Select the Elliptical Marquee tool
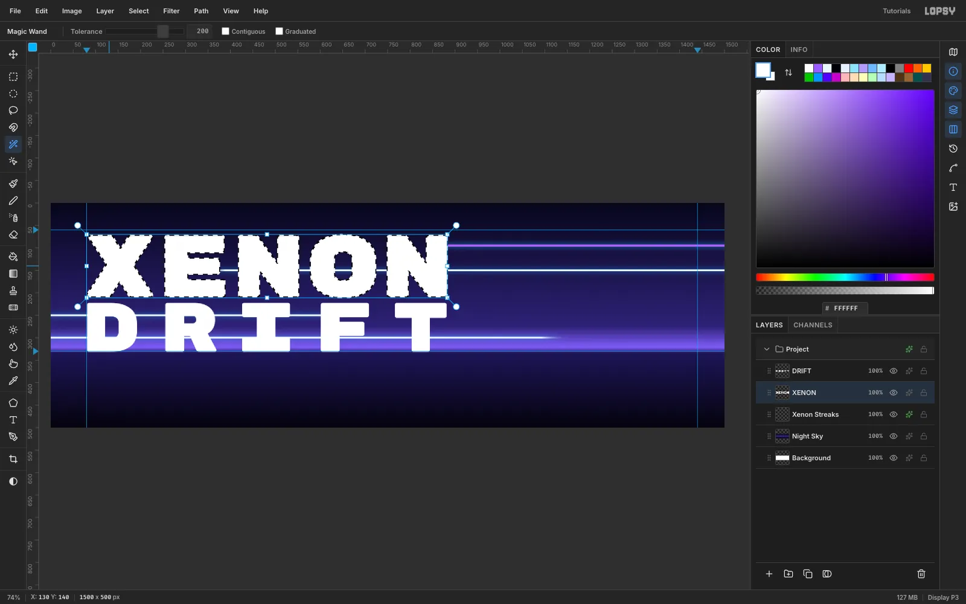The image size is (966, 604). click(x=13, y=94)
